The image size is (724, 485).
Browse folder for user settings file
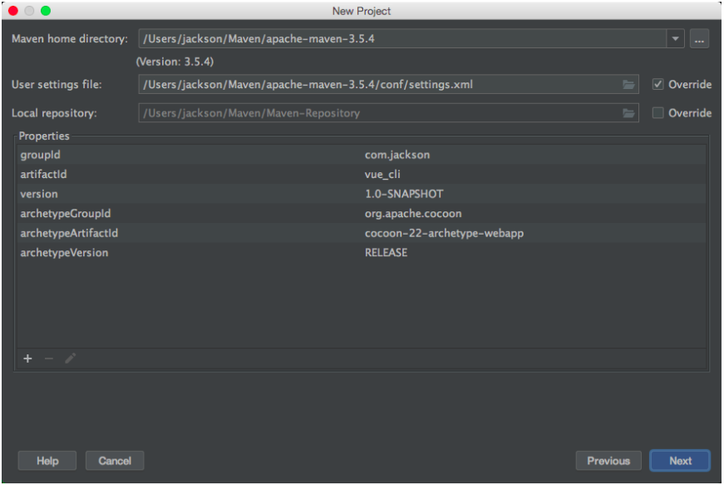628,85
